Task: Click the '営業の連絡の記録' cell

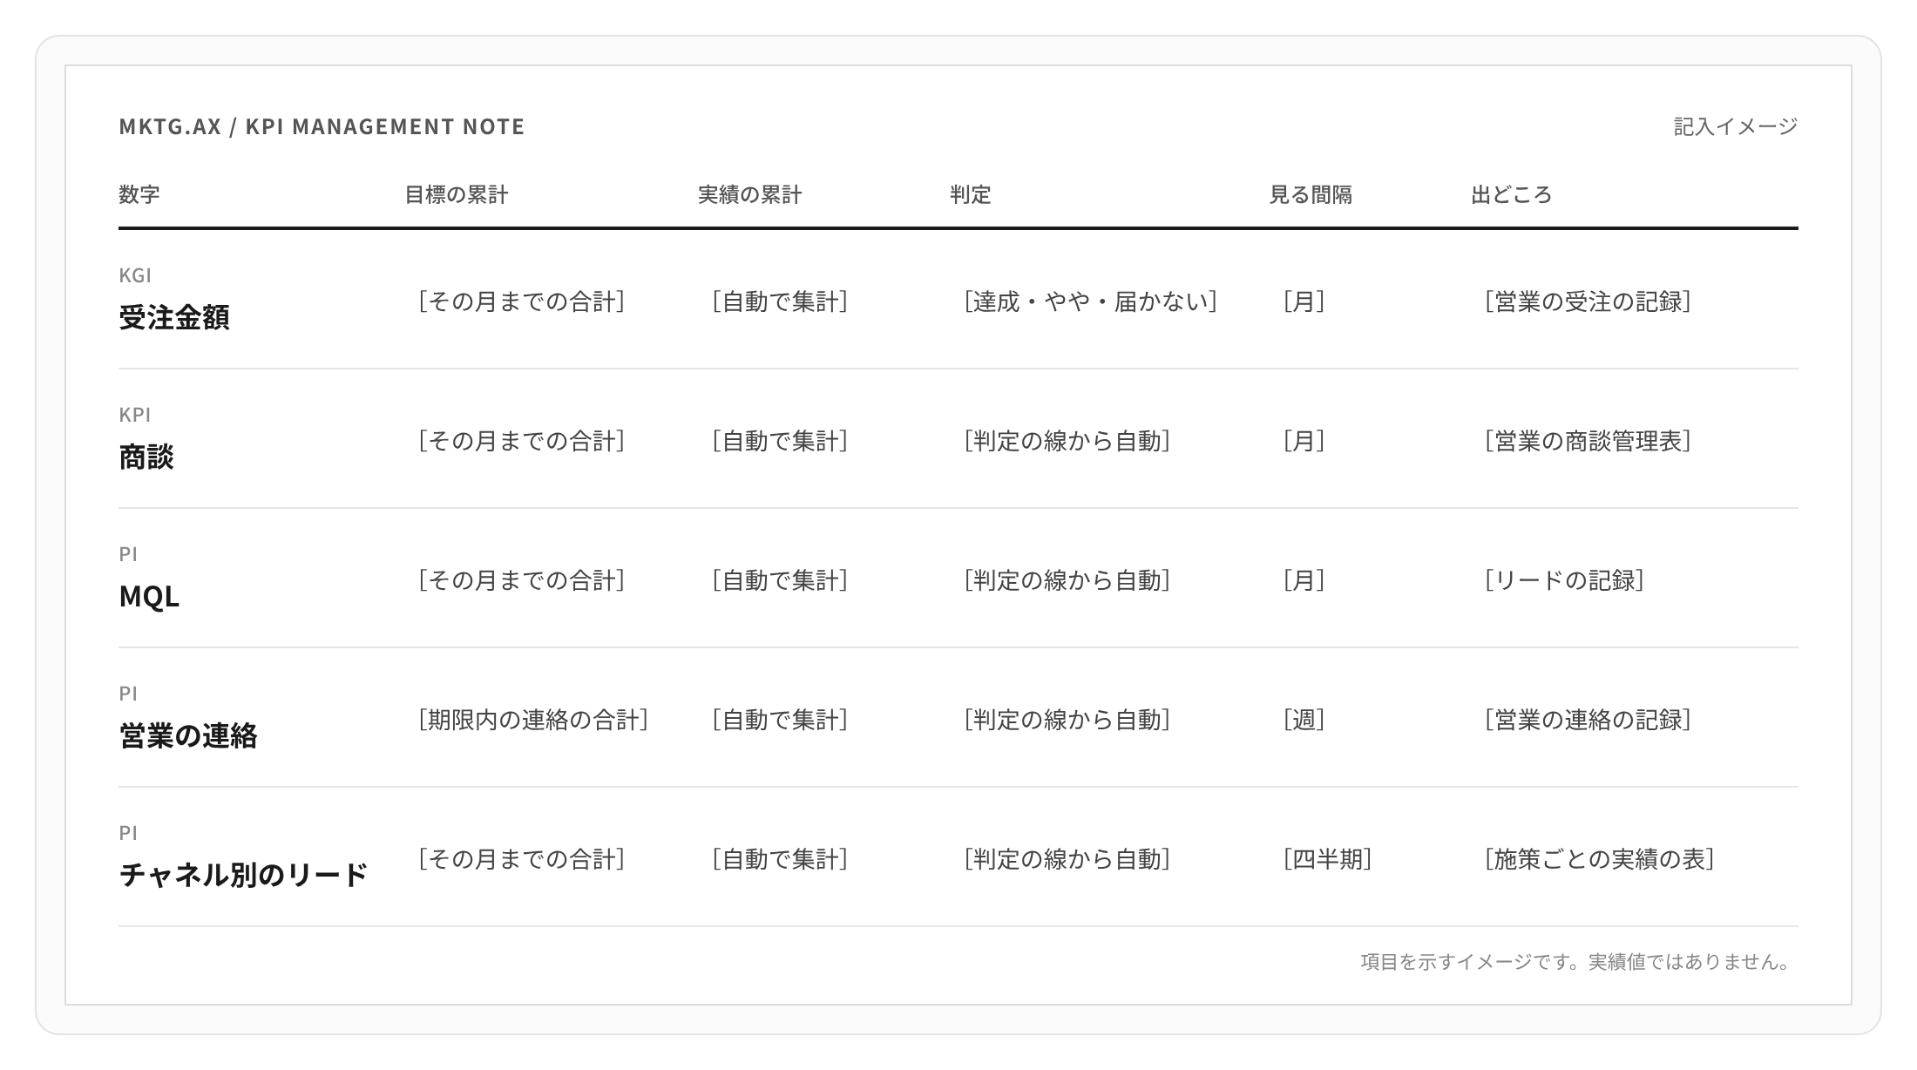Action: click(x=1588, y=720)
